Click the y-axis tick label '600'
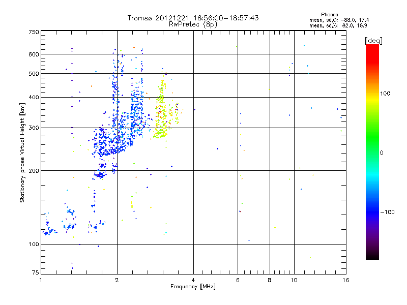The image size is (407, 305). (34, 54)
